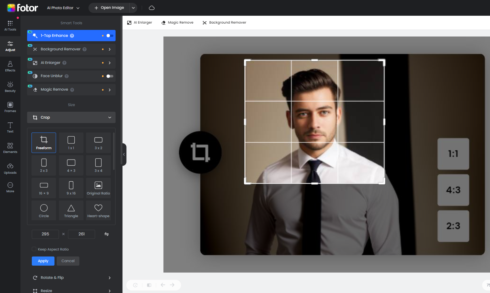
Task: Open the Effects panel in sidebar
Action: tap(10, 66)
